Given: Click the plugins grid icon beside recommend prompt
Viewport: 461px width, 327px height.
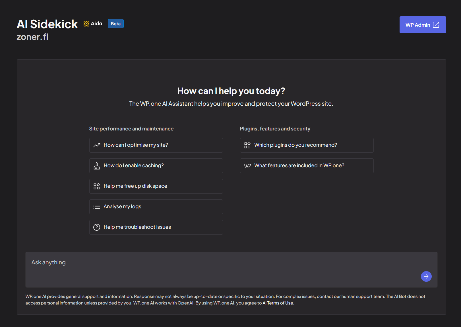Looking at the screenshot, I should pos(247,145).
